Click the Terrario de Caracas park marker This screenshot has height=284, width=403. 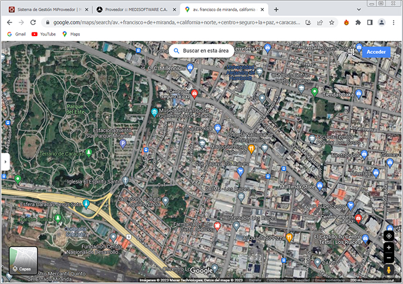click(x=89, y=153)
